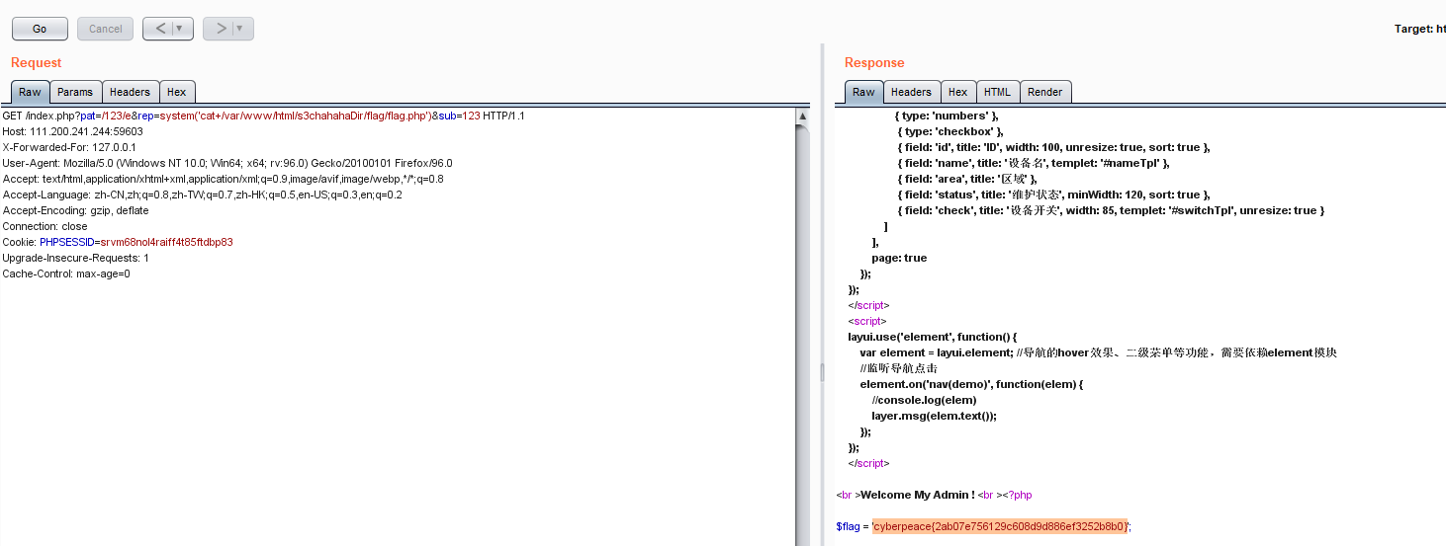This screenshot has width=1446, height=546.
Task: Click the Accept-Language header line
Action: (x=202, y=195)
